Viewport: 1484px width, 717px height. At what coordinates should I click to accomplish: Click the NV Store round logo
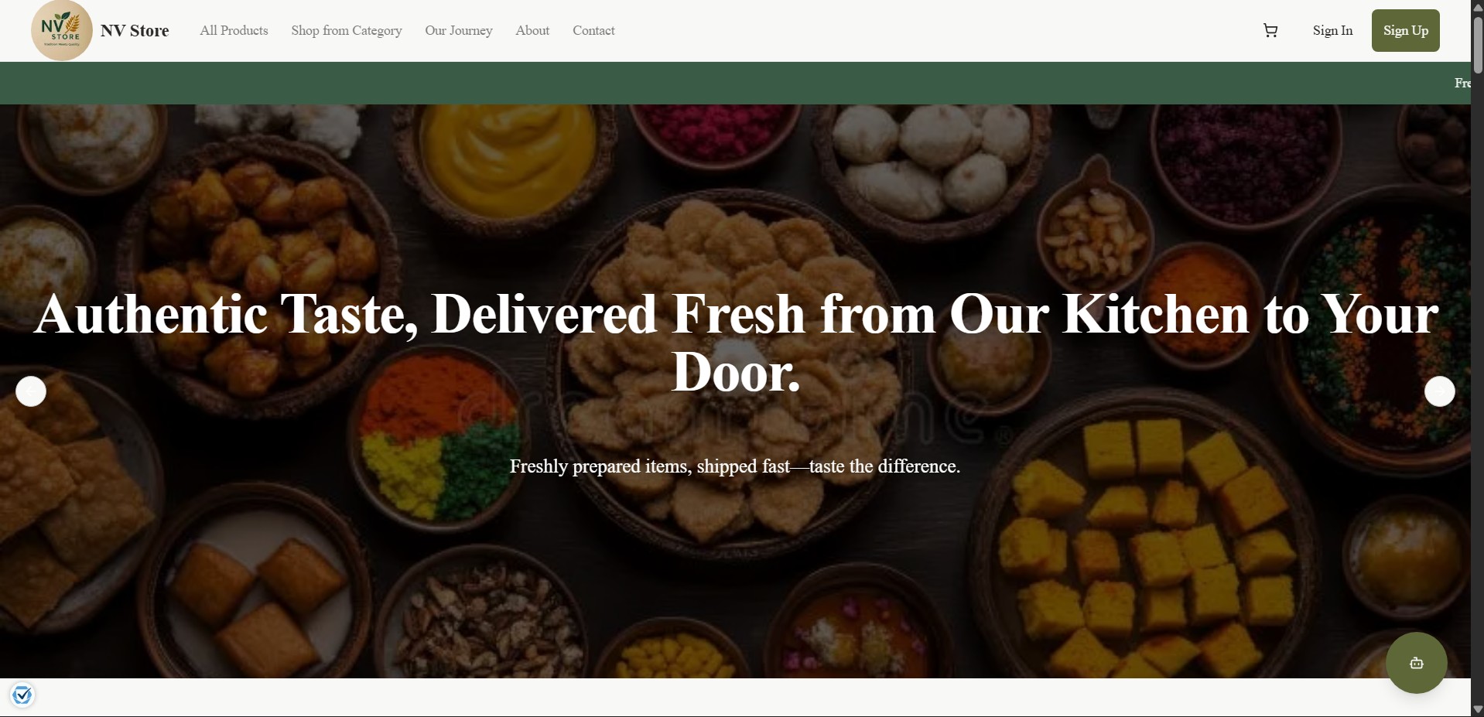pos(62,30)
